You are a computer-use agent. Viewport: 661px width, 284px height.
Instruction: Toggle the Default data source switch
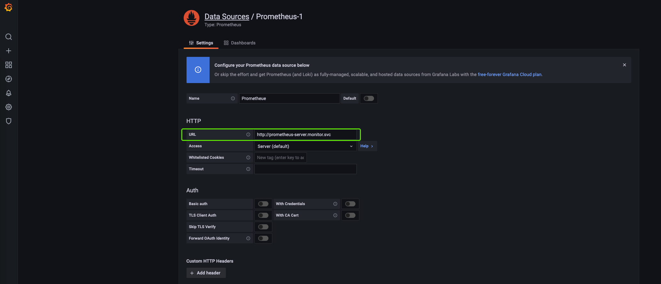369,98
